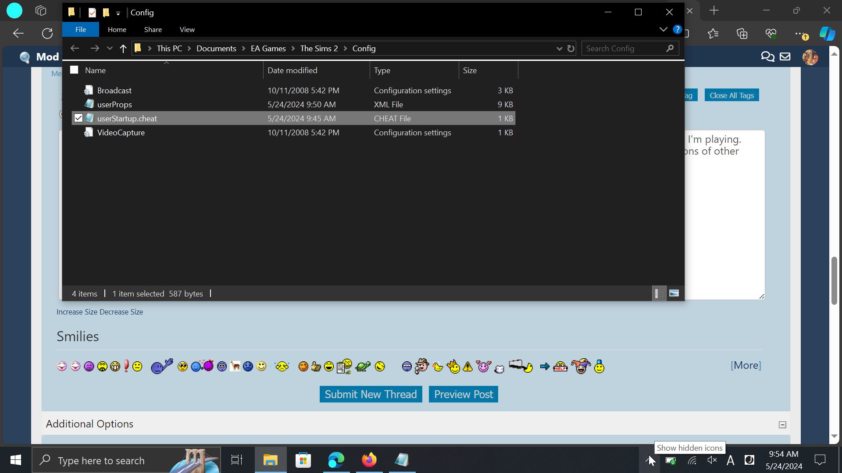Switch to large thumbnail view using status bar icon

674,293
